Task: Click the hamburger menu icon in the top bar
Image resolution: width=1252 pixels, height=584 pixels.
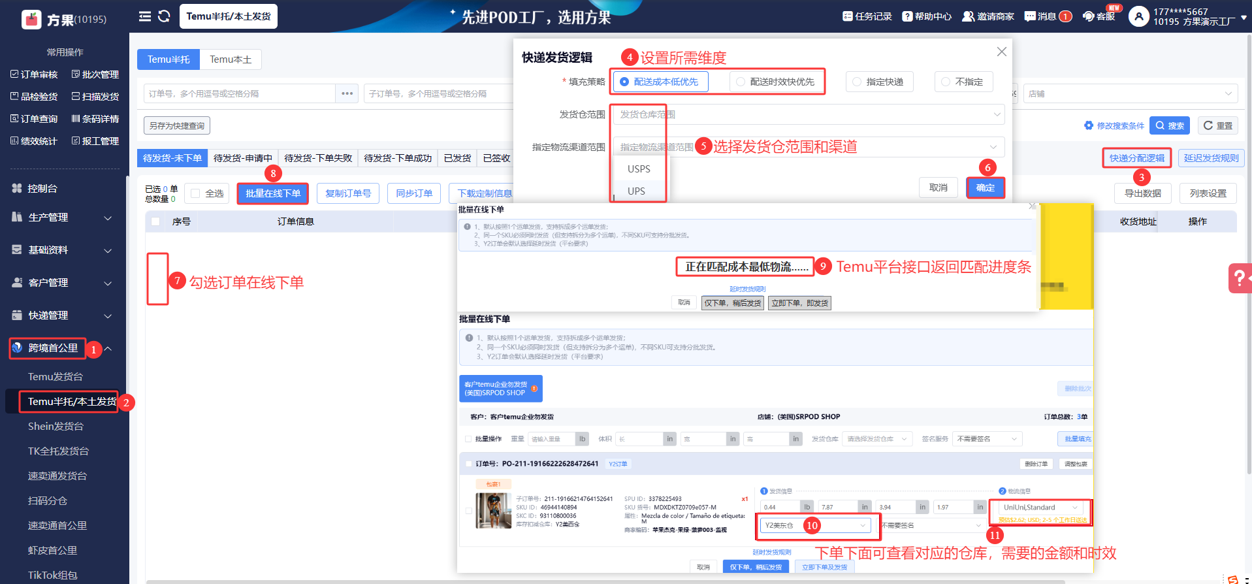Action: point(145,16)
